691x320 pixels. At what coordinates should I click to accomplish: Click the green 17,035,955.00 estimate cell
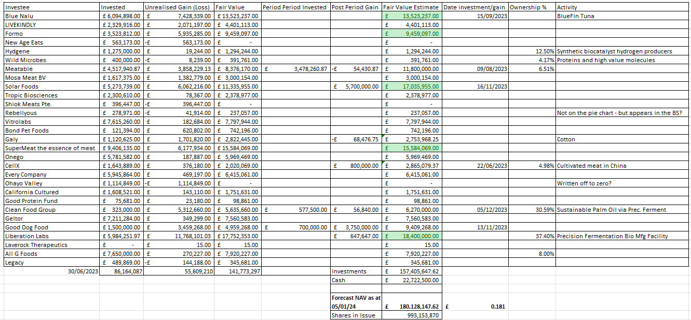pyautogui.click(x=412, y=86)
